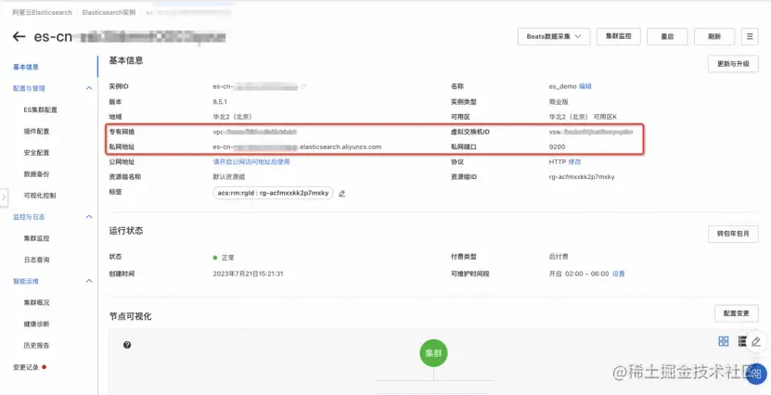Collapse the 智能运维 section
Image resolution: width=771 pixels, height=395 pixels.
[x=89, y=281]
